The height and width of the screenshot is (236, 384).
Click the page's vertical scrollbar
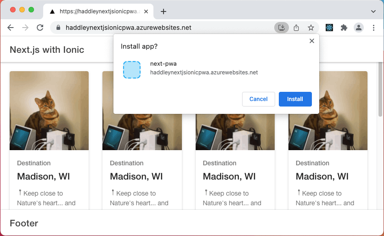click(380, 92)
